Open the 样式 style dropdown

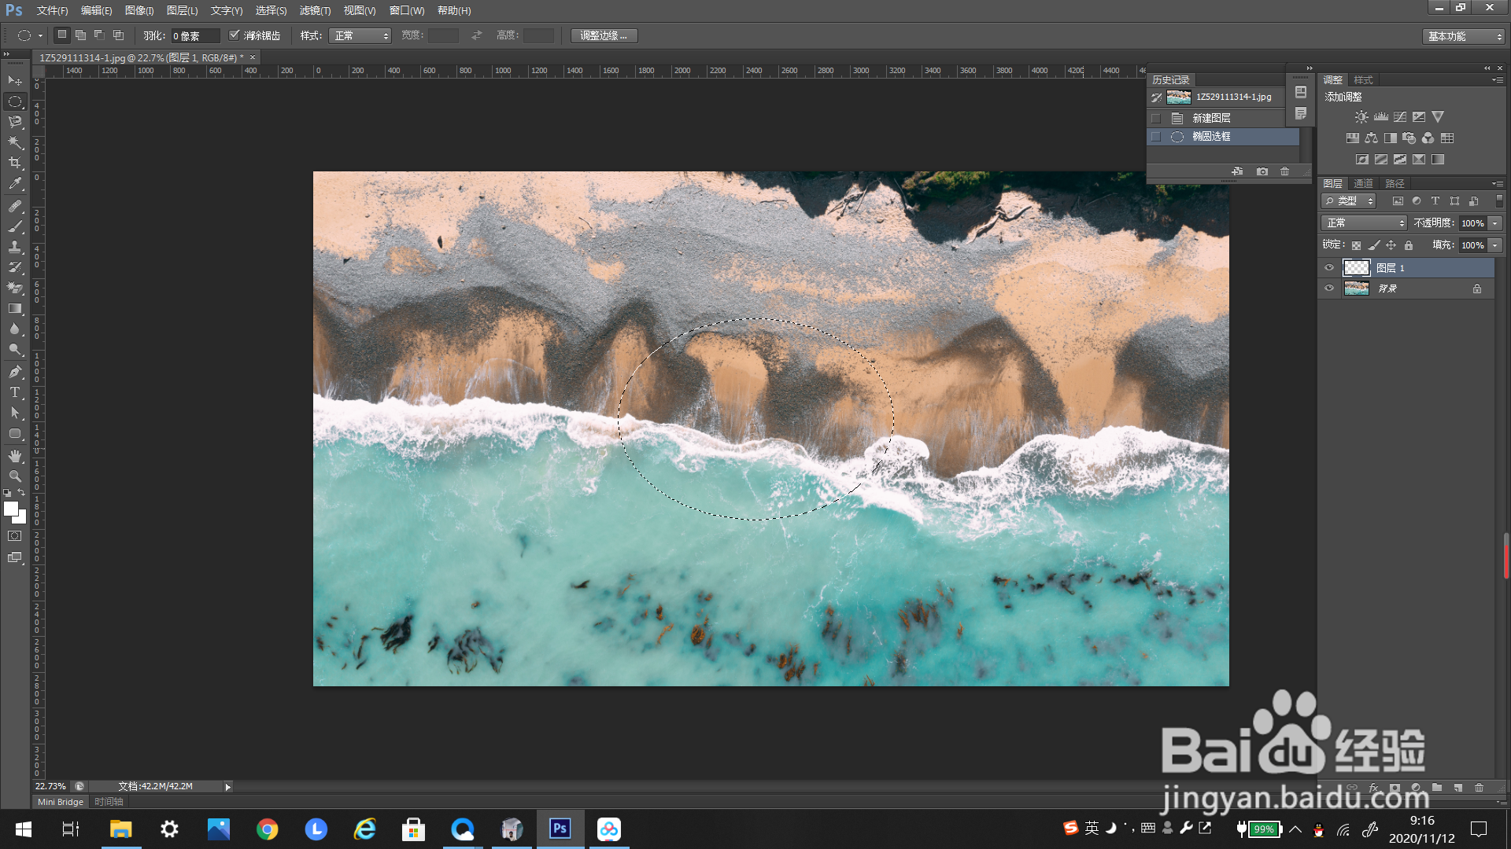point(360,36)
